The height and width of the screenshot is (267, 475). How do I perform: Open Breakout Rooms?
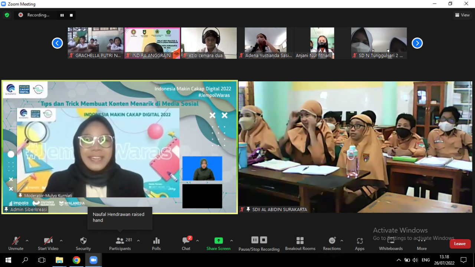[x=300, y=243]
